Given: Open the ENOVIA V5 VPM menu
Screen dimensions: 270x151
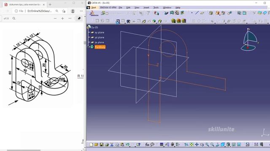Looking at the screenshot, I should pos(108,8).
